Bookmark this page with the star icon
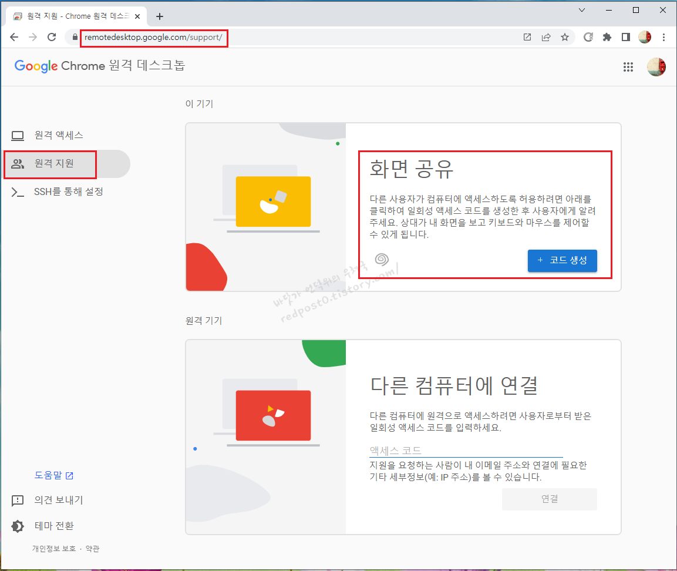This screenshot has height=571, width=677. 565,37
